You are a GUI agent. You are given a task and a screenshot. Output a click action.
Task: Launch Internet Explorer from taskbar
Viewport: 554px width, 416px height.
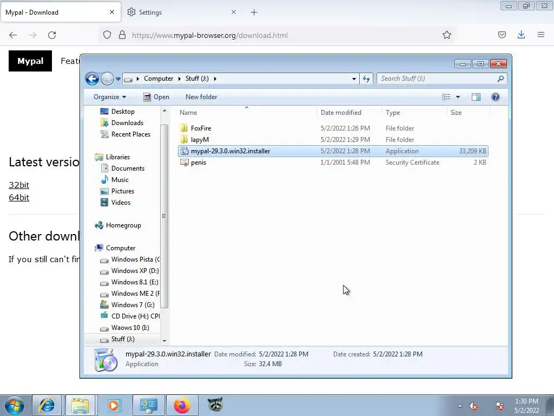[x=47, y=405]
